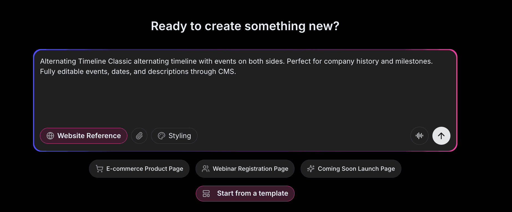Open the Styling options panel

174,136
